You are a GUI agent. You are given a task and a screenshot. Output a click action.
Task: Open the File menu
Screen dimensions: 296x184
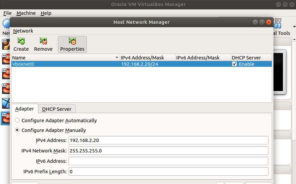[7, 13]
